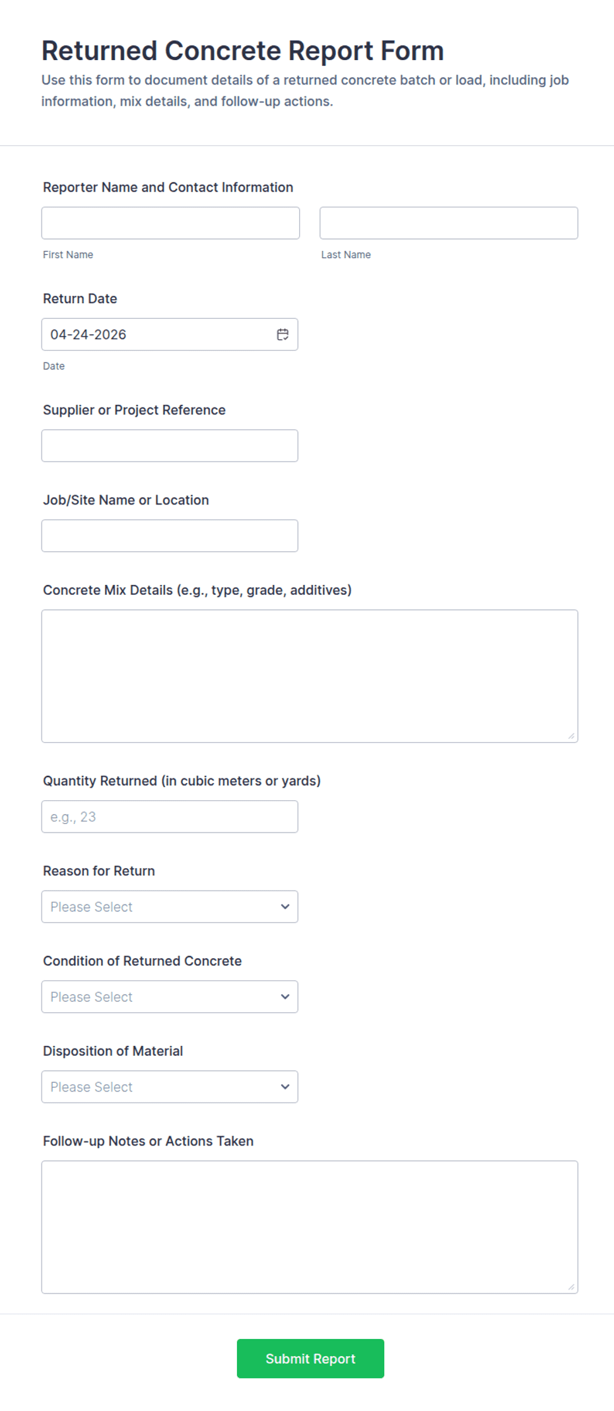Click the First Name field

170,223
